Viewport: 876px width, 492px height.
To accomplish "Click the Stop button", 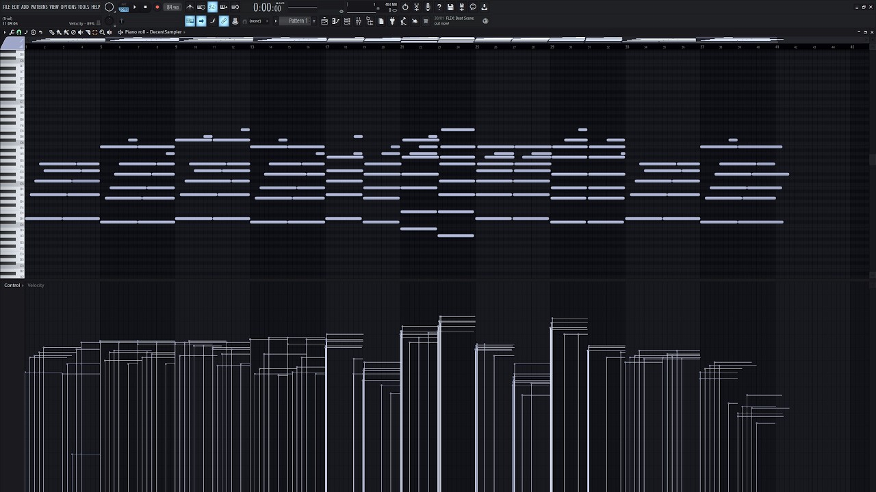I will pyautogui.click(x=145, y=7).
